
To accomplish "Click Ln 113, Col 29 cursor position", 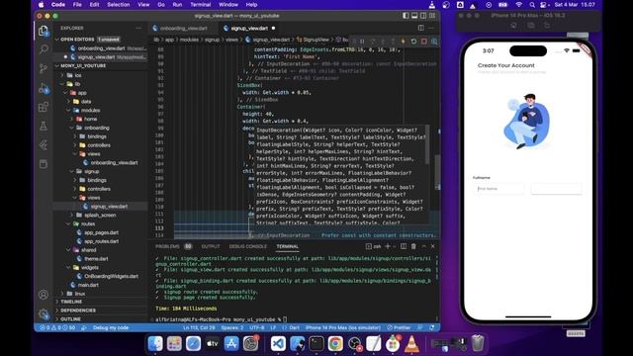I will coord(199,327).
